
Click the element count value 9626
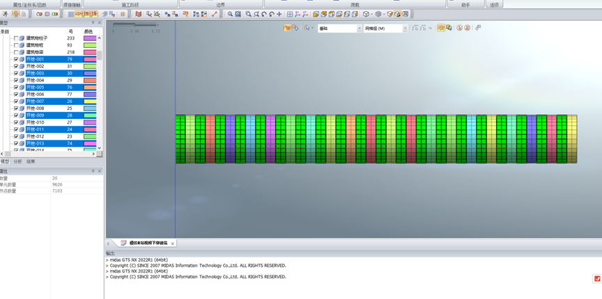click(57, 184)
